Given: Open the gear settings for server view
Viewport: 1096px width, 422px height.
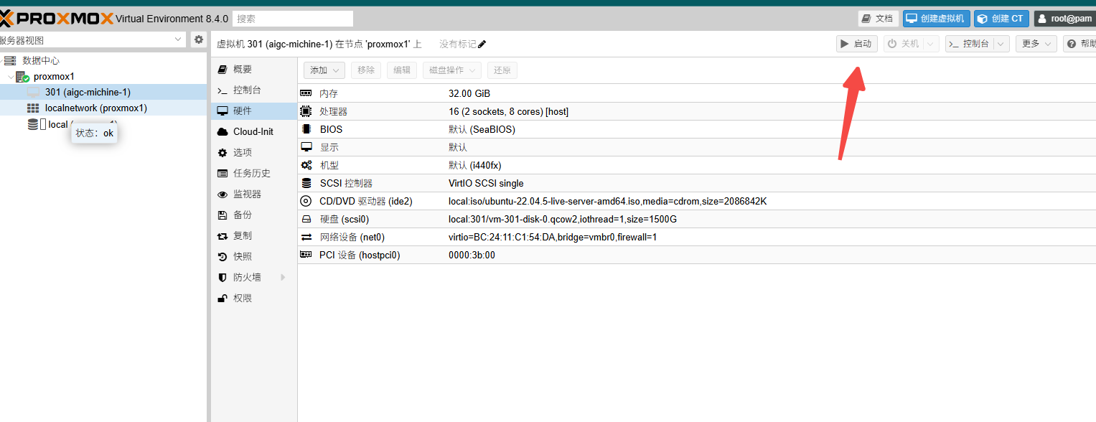Looking at the screenshot, I should click(199, 39).
